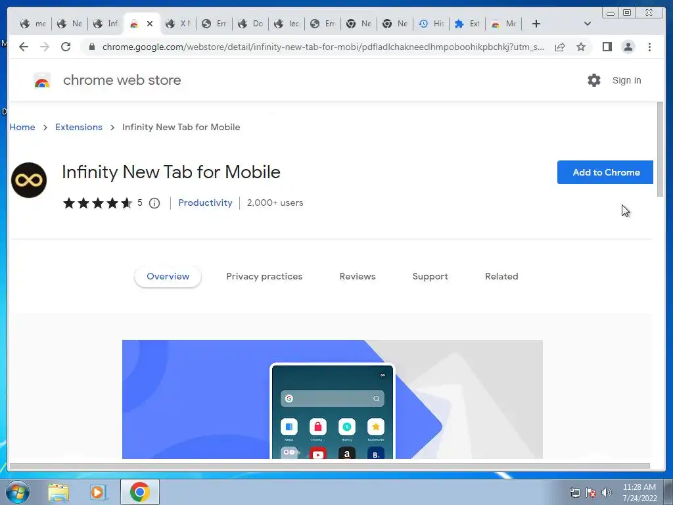
Task: Open the side panel icon
Action: point(607,47)
